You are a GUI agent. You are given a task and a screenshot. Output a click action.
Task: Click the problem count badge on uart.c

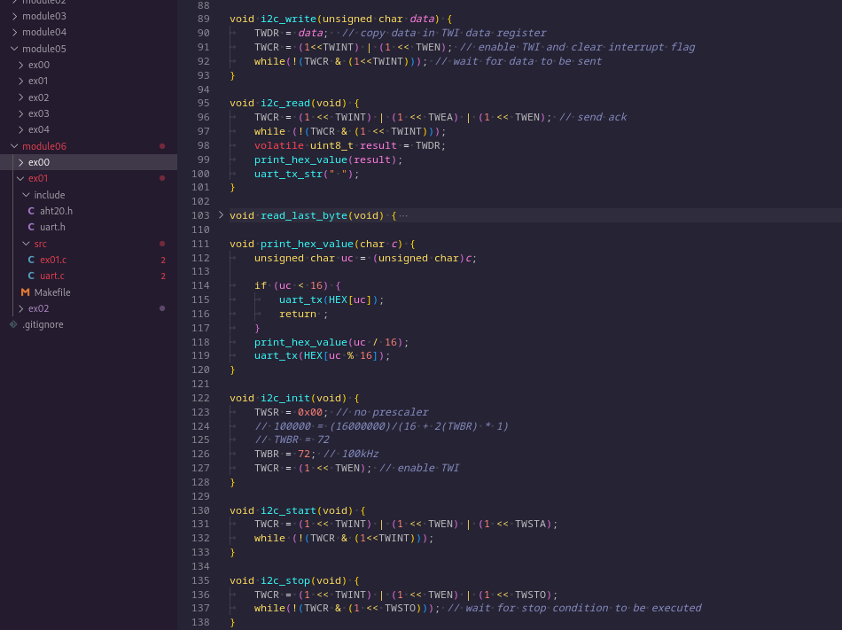163,276
